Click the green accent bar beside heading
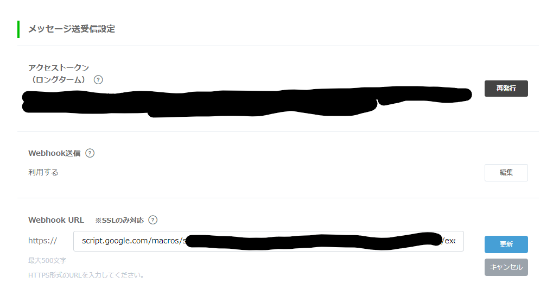This screenshot has height=289, width=553. tap(18, 29)
